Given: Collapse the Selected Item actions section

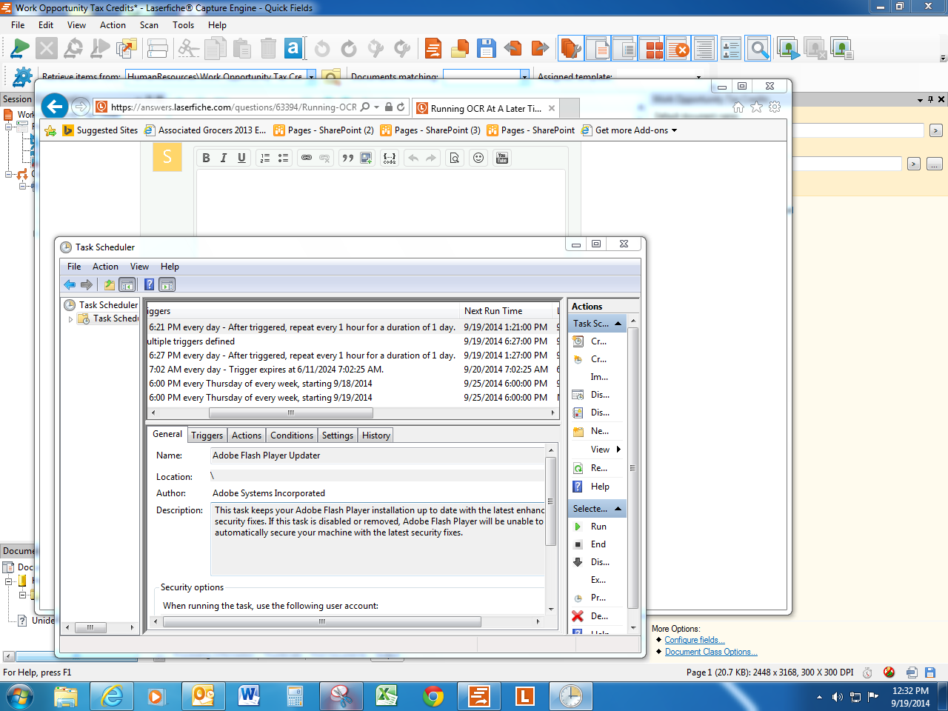Looking at the screenshot, I should tap(618, 509).
